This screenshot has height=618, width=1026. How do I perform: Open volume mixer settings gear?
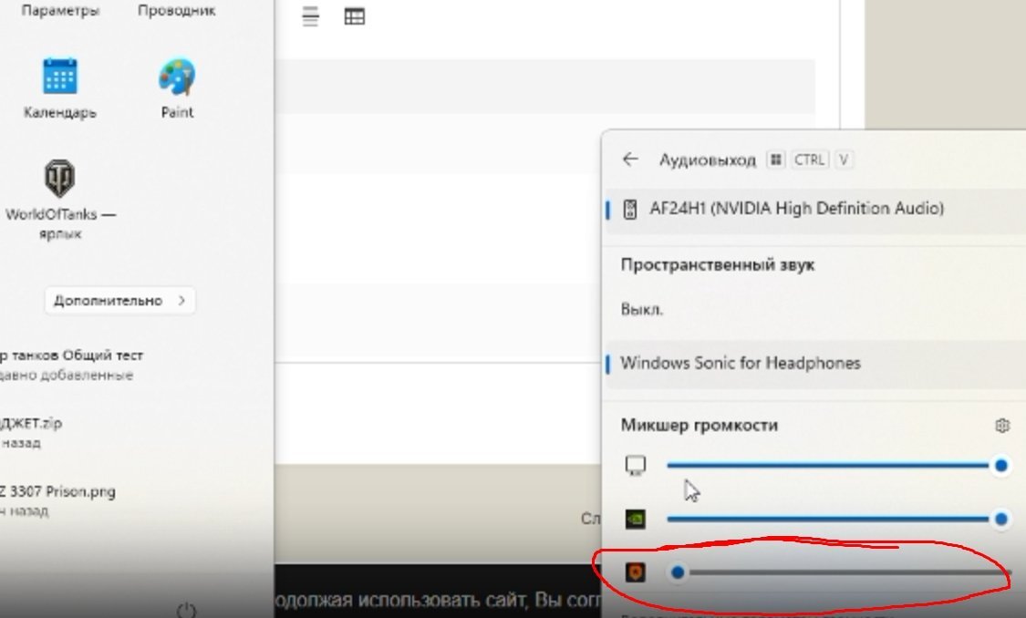point(1001,426)
